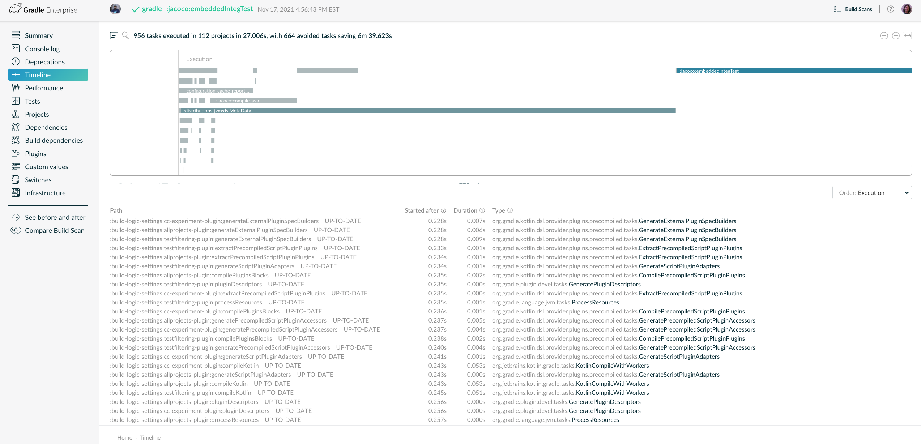Select Summary in the sidebar
This screenshot has height=444, width=921.
[39, 35]
